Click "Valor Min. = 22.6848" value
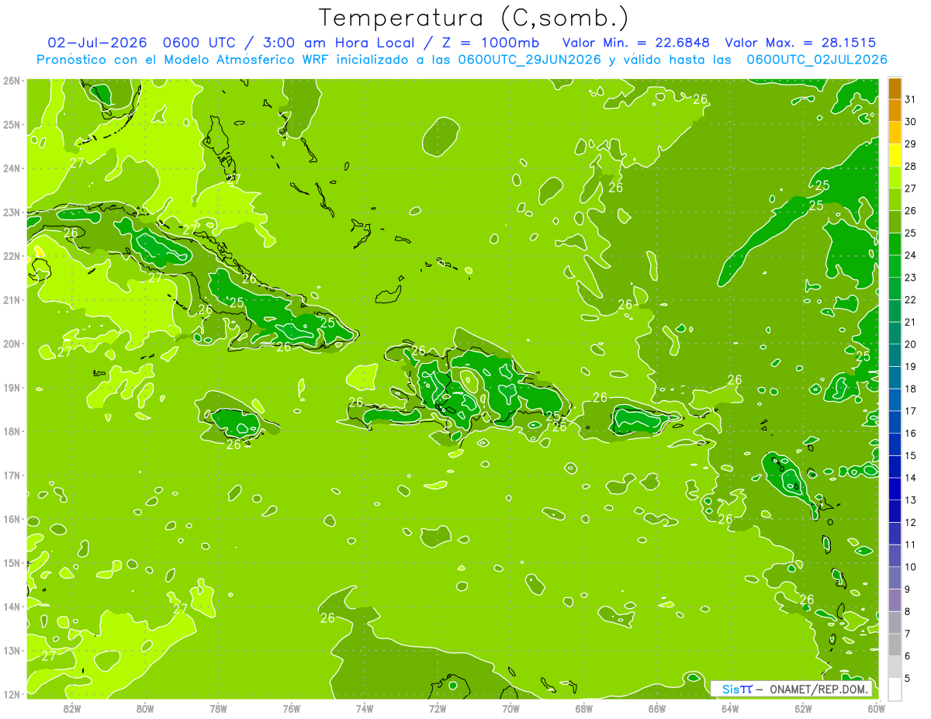 [635, 43]
